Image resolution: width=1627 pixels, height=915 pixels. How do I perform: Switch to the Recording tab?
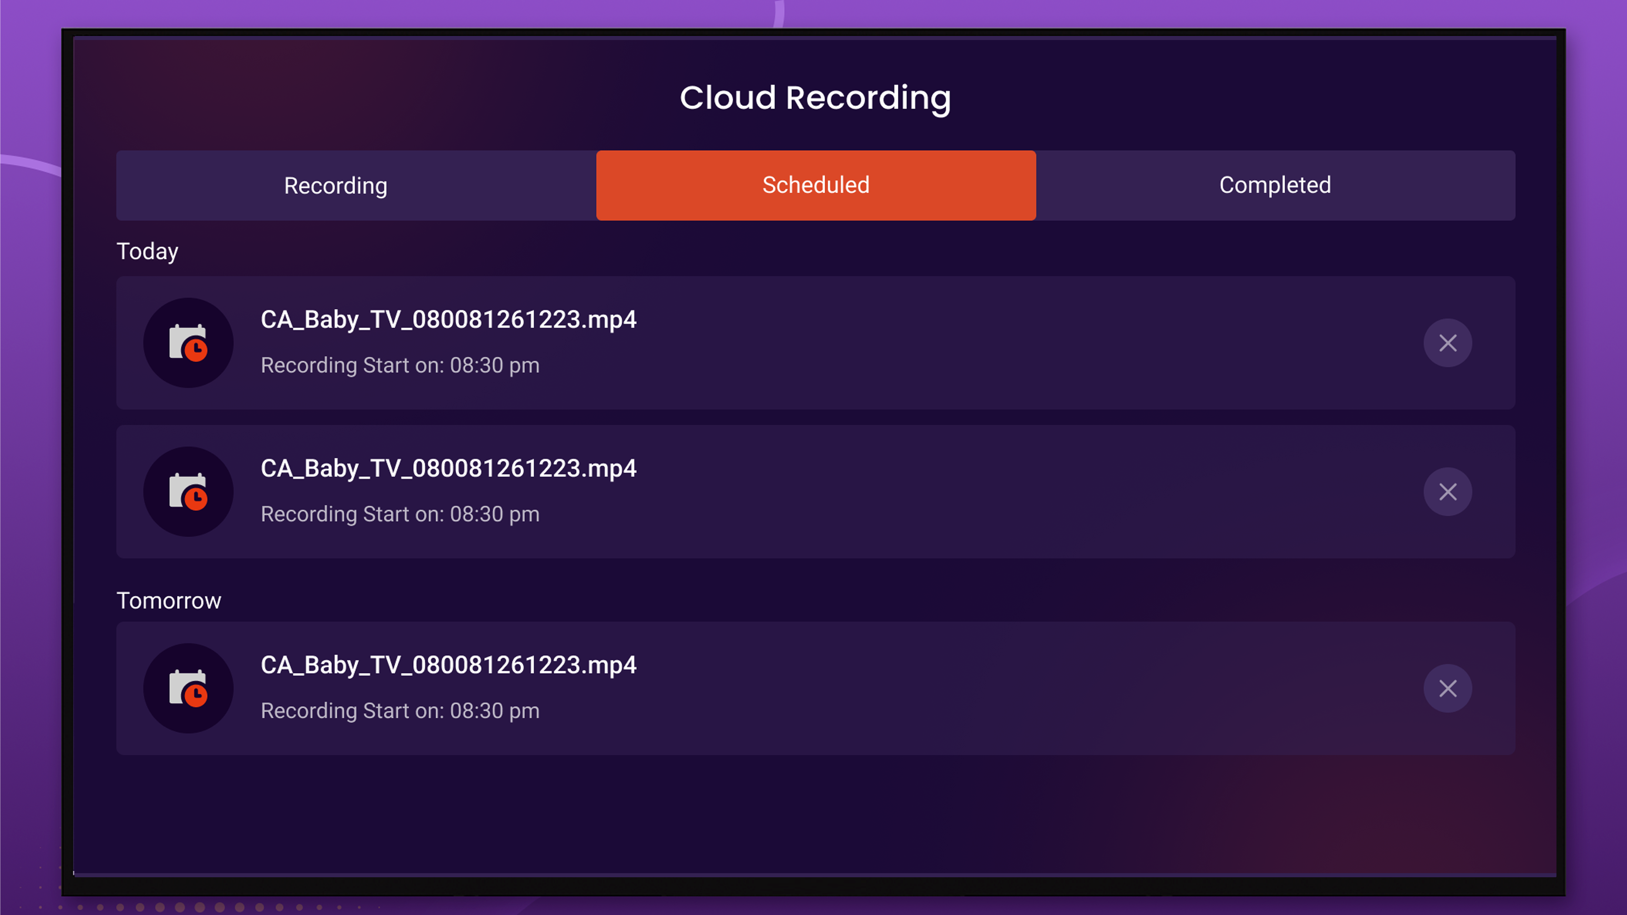point(355,186)
